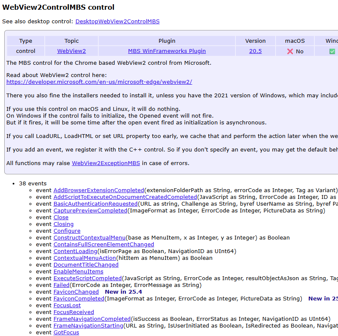Click the red X macOS icon
The height and width of the screenshot is (336, 338).
click(290, 51)
